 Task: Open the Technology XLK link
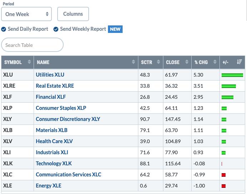coord(54,164)
